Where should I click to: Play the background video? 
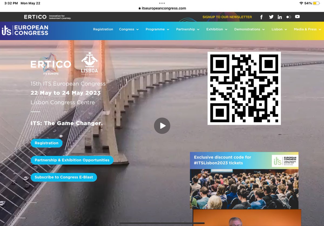pos(162,126)
